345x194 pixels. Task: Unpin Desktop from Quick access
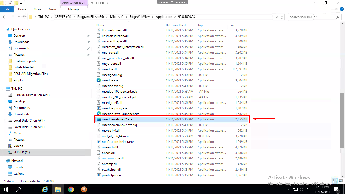pyautogui.click(x=88, y=36)
